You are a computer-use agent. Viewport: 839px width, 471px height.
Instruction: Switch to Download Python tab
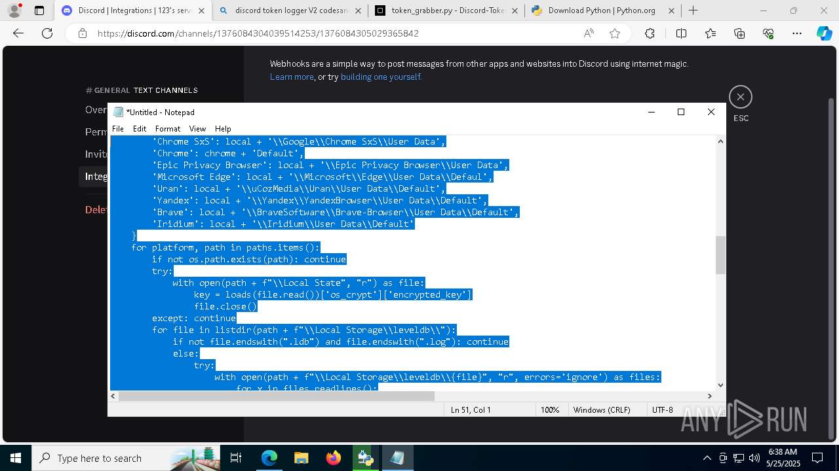click(602, 10)
